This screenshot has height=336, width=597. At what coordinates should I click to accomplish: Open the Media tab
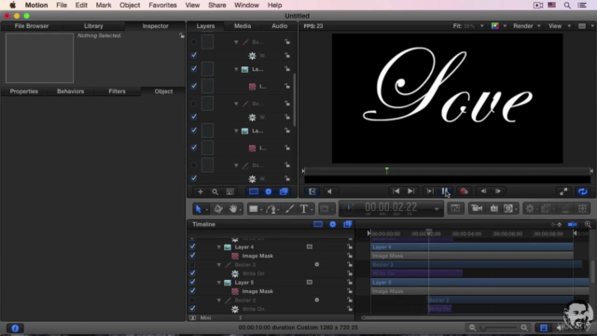243,26
